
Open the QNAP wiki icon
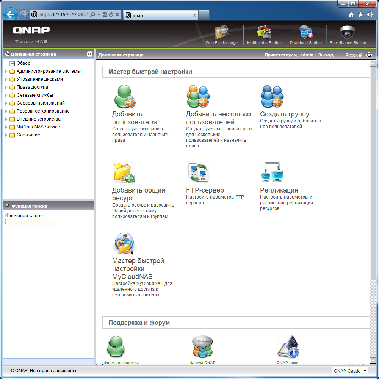(288, 347)
